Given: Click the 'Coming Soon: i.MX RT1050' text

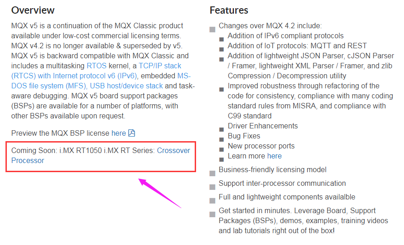Looking at the screenshot, I should point(57,150).
